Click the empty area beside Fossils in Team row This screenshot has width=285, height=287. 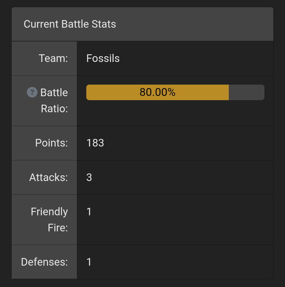pos(196,59)
